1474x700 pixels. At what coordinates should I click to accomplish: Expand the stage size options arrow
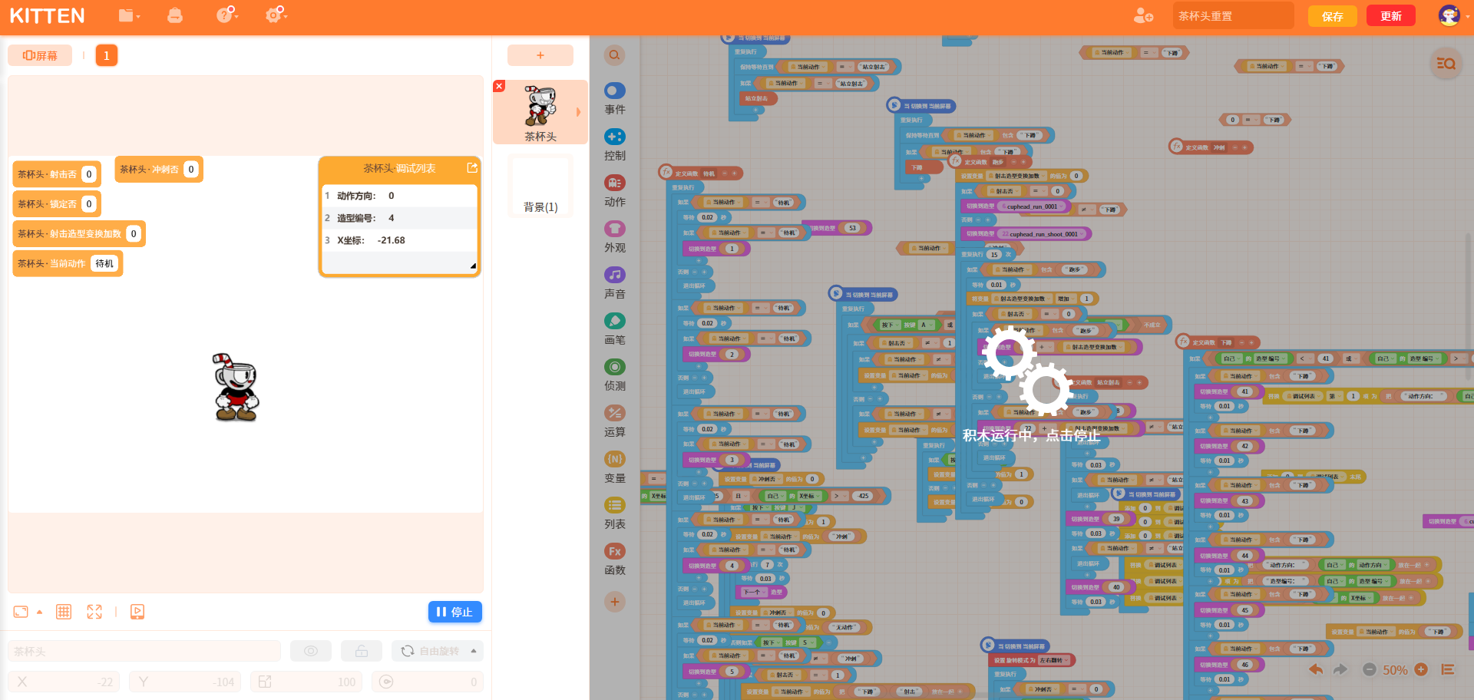pyautogui.click(x=40, y=612)
